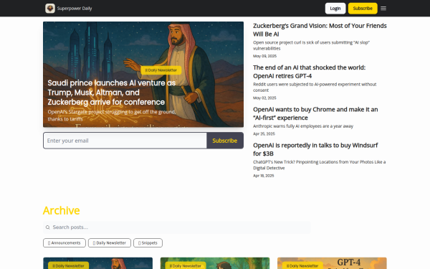Click 'ChatGPT's New Trick' subtitle text
The height and width of the screenshot is (269, 430).
pos(319,165)
